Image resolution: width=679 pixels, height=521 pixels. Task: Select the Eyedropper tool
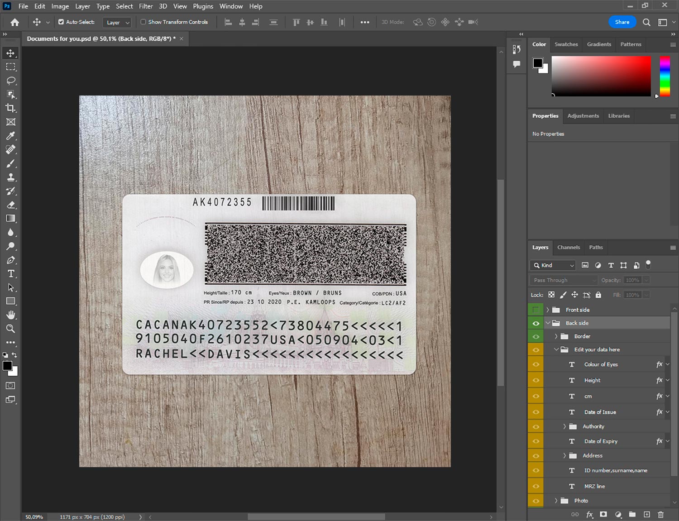tap(10, 136)
